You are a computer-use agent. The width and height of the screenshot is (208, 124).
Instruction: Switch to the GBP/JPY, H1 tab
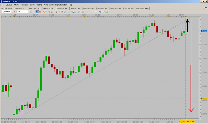pos(128,8)
